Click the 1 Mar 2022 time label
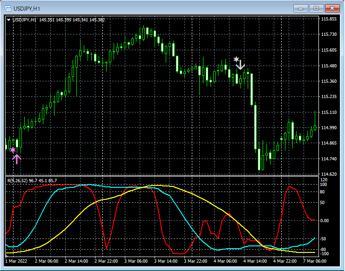The width and height of the screenshot is (345, 271). pyautogui.click(x=16, y=261)
